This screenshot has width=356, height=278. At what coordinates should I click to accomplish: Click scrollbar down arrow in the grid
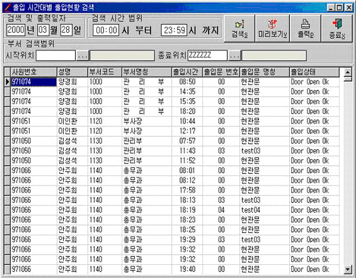[x=348, y=270]
